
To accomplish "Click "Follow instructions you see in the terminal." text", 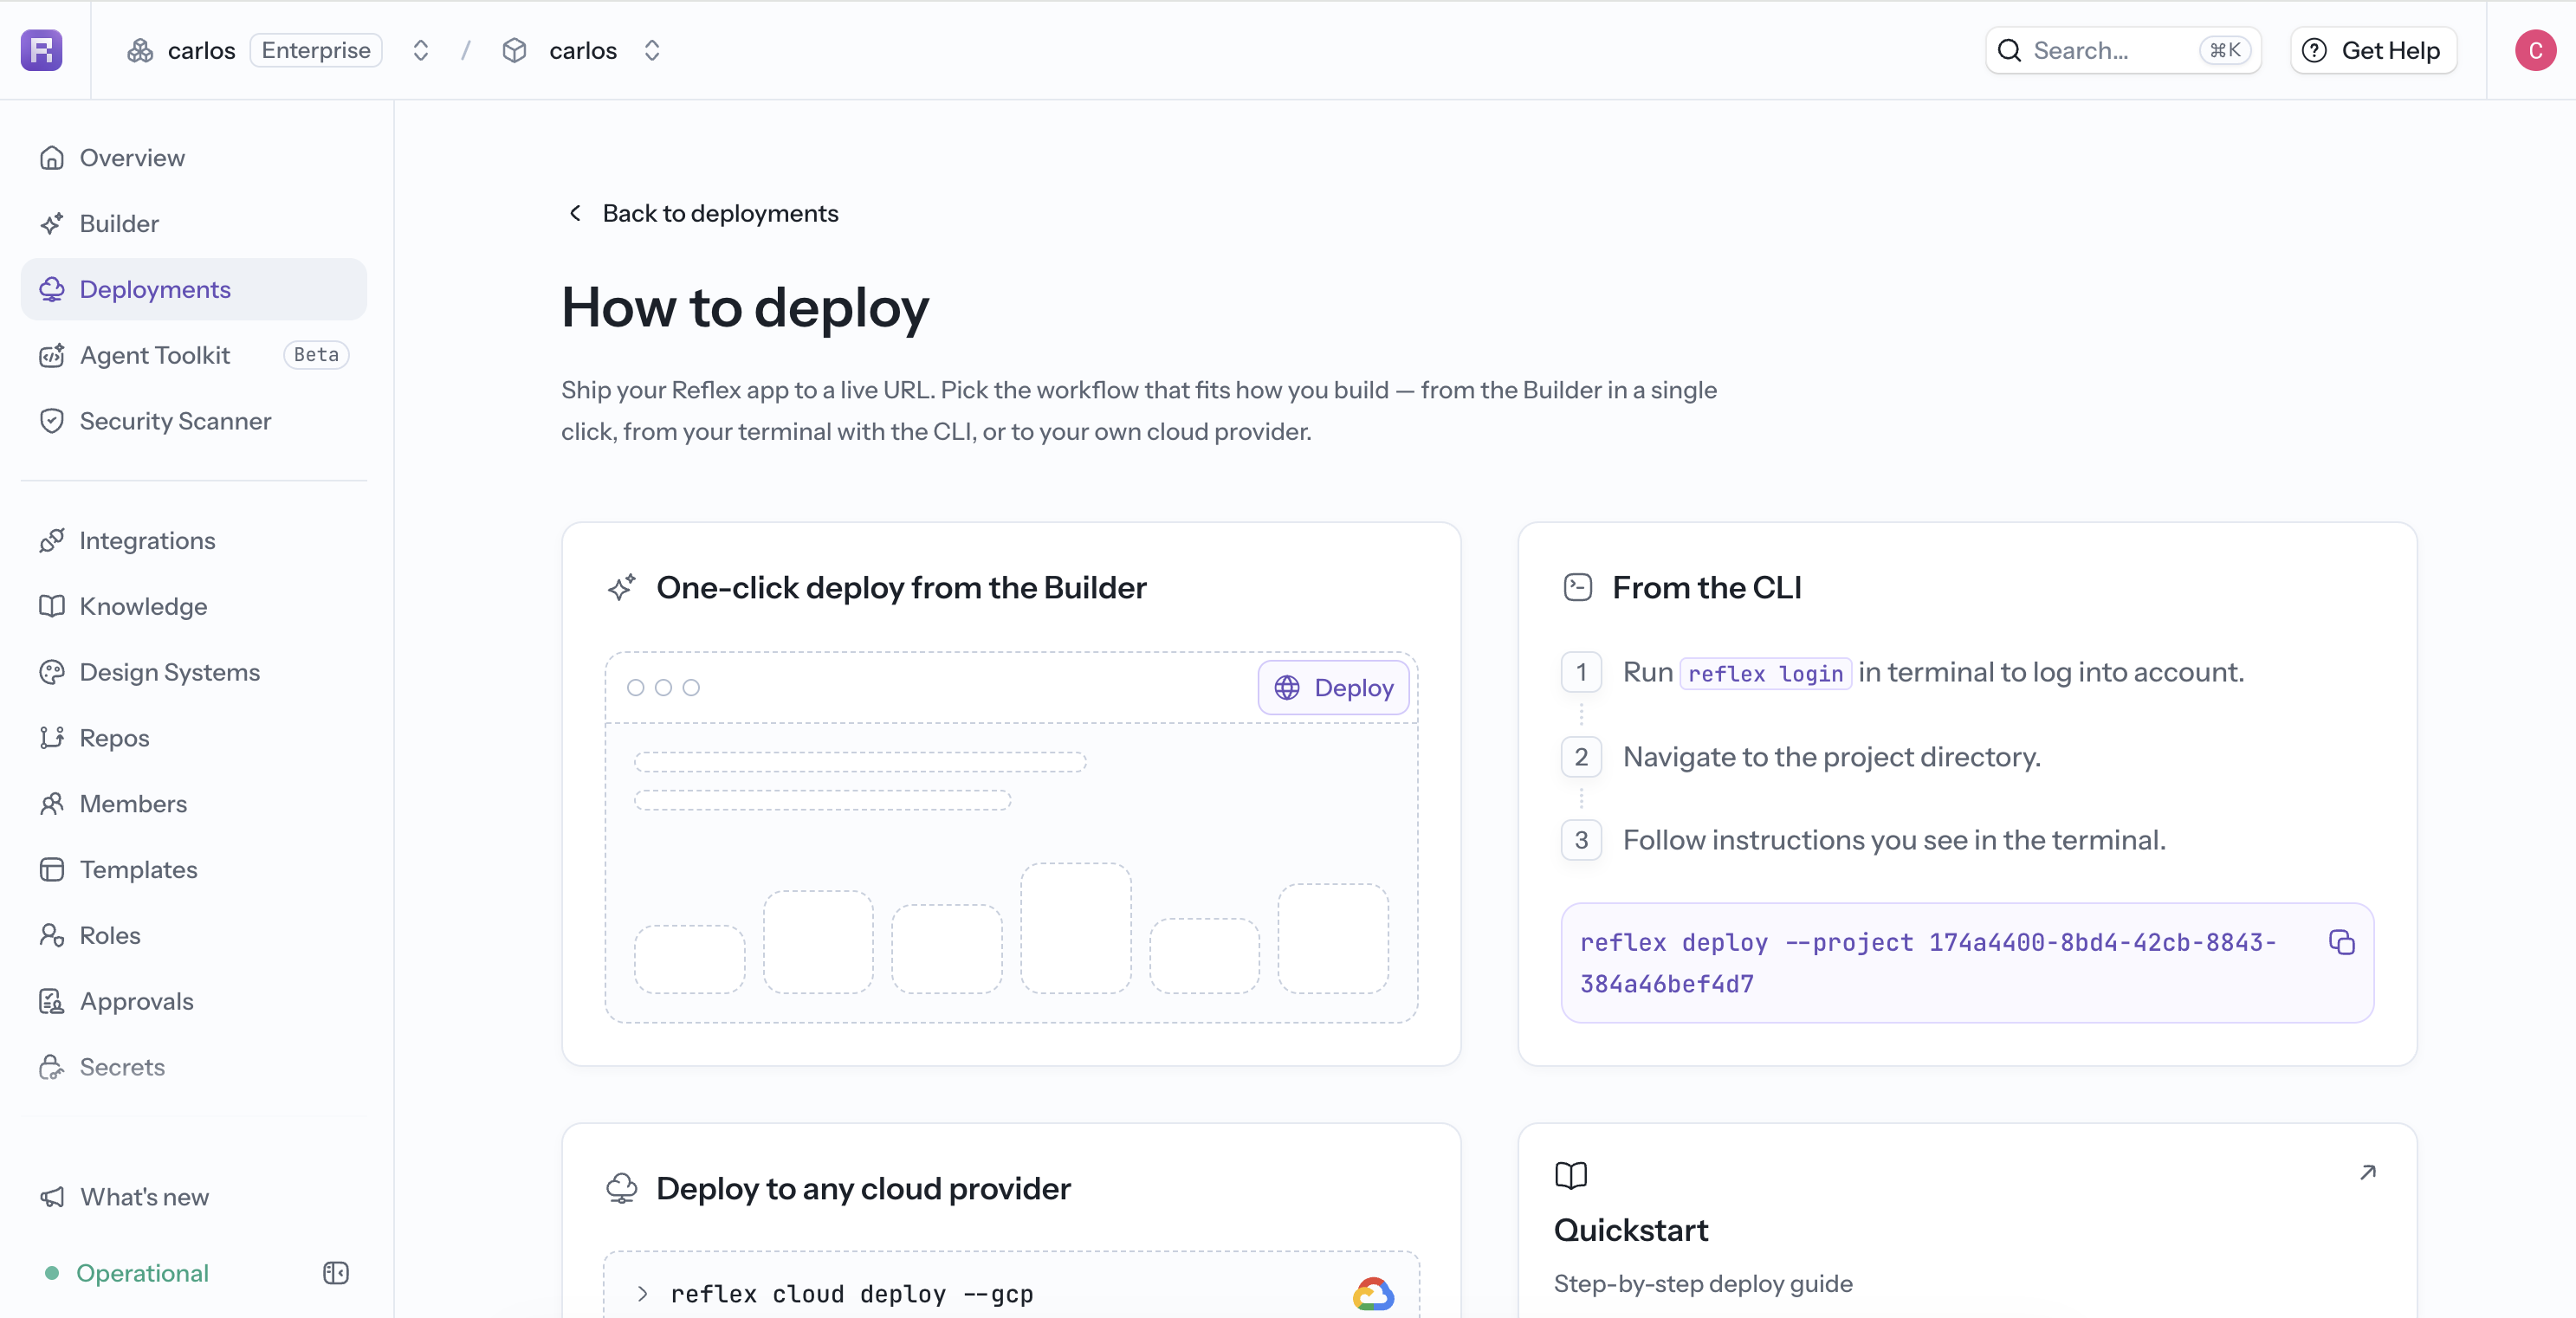I will (1894, 840).
